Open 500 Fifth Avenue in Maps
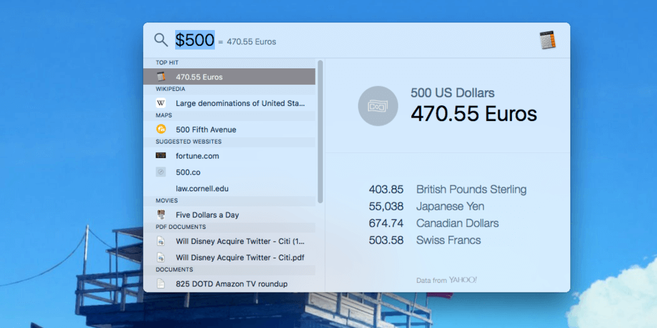 [229, 129]
